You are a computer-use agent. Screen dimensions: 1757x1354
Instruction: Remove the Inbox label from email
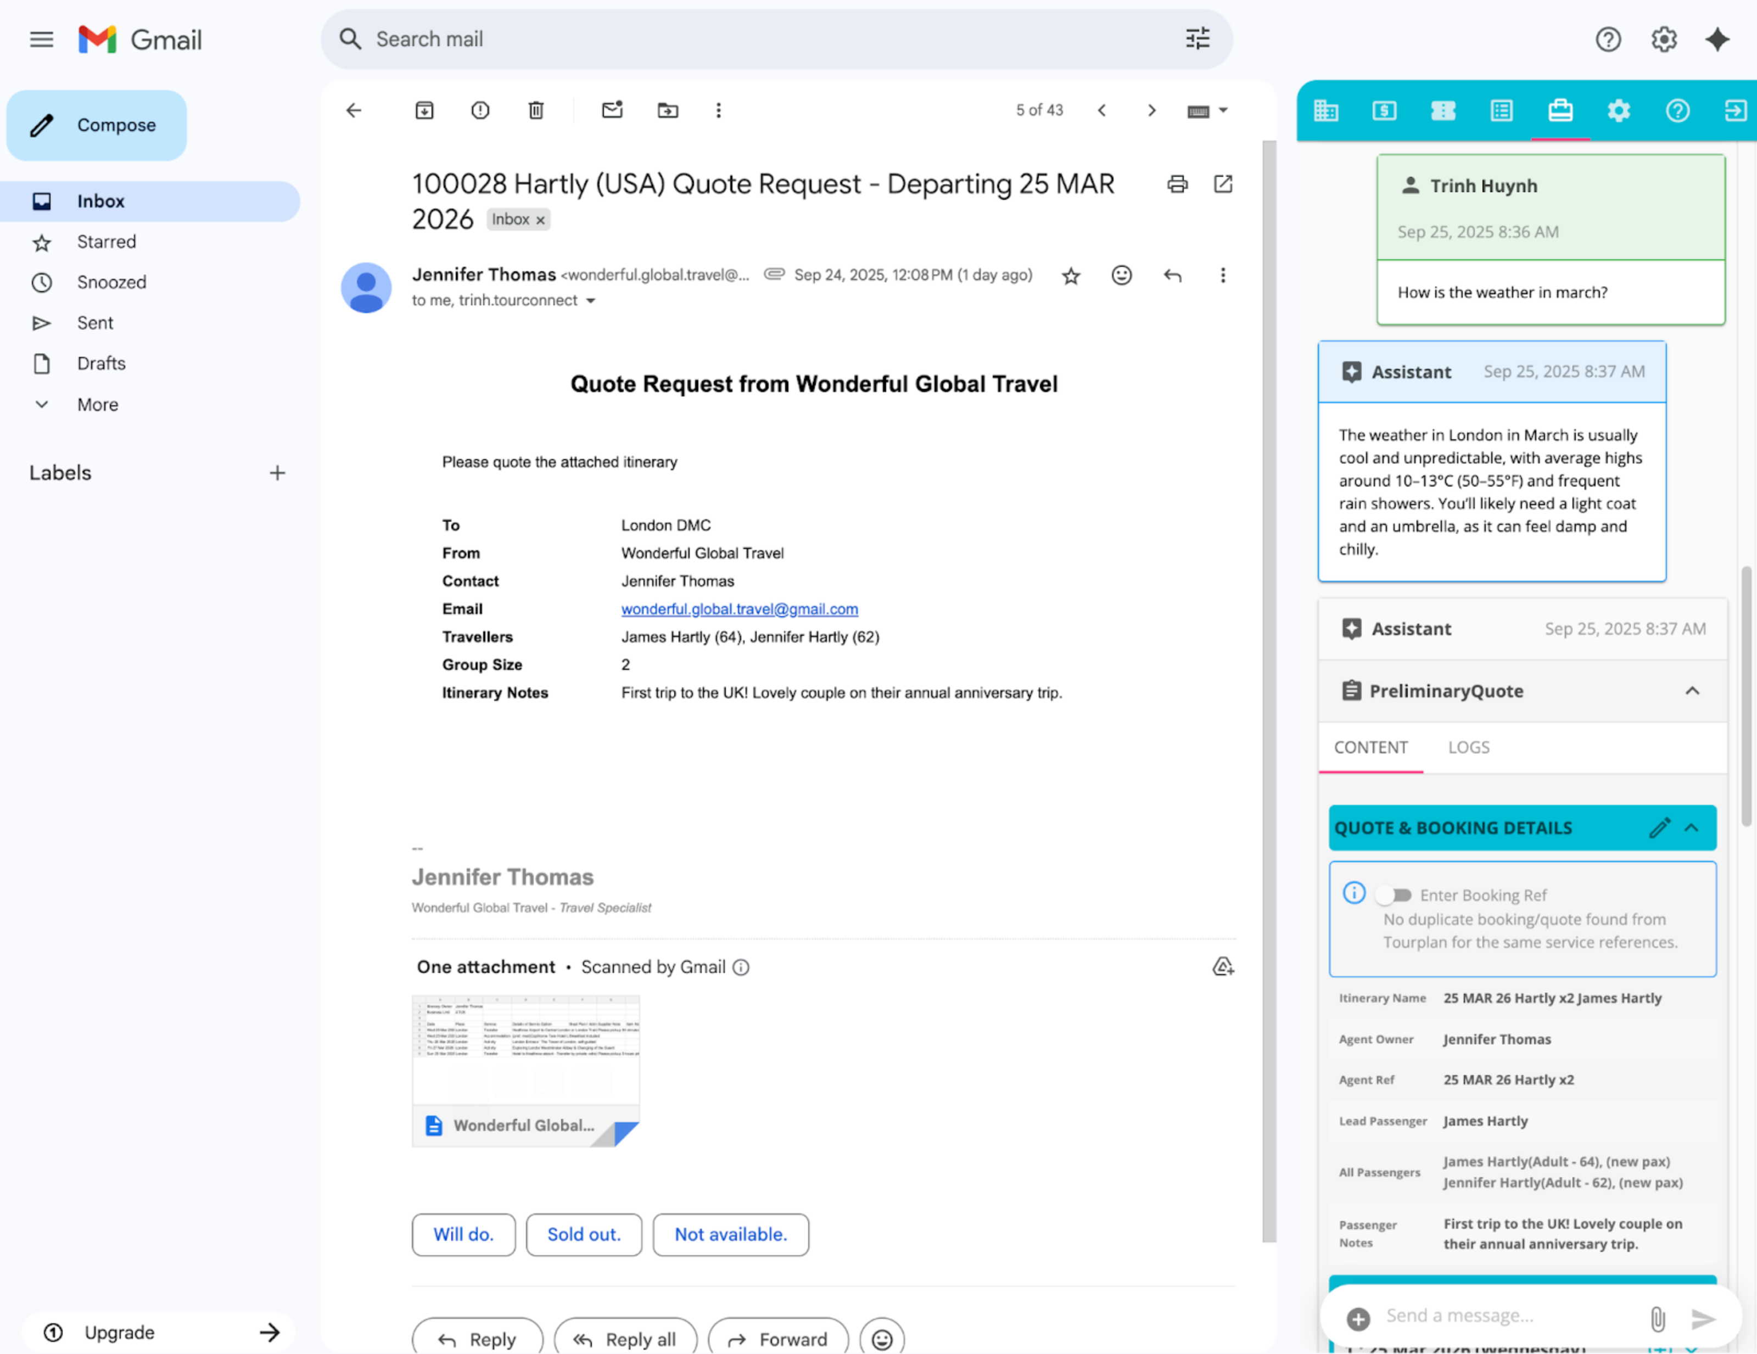pyautogui.click(x=541, y=220)
